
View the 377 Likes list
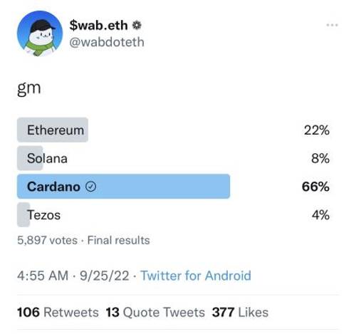tap(240, 312)
